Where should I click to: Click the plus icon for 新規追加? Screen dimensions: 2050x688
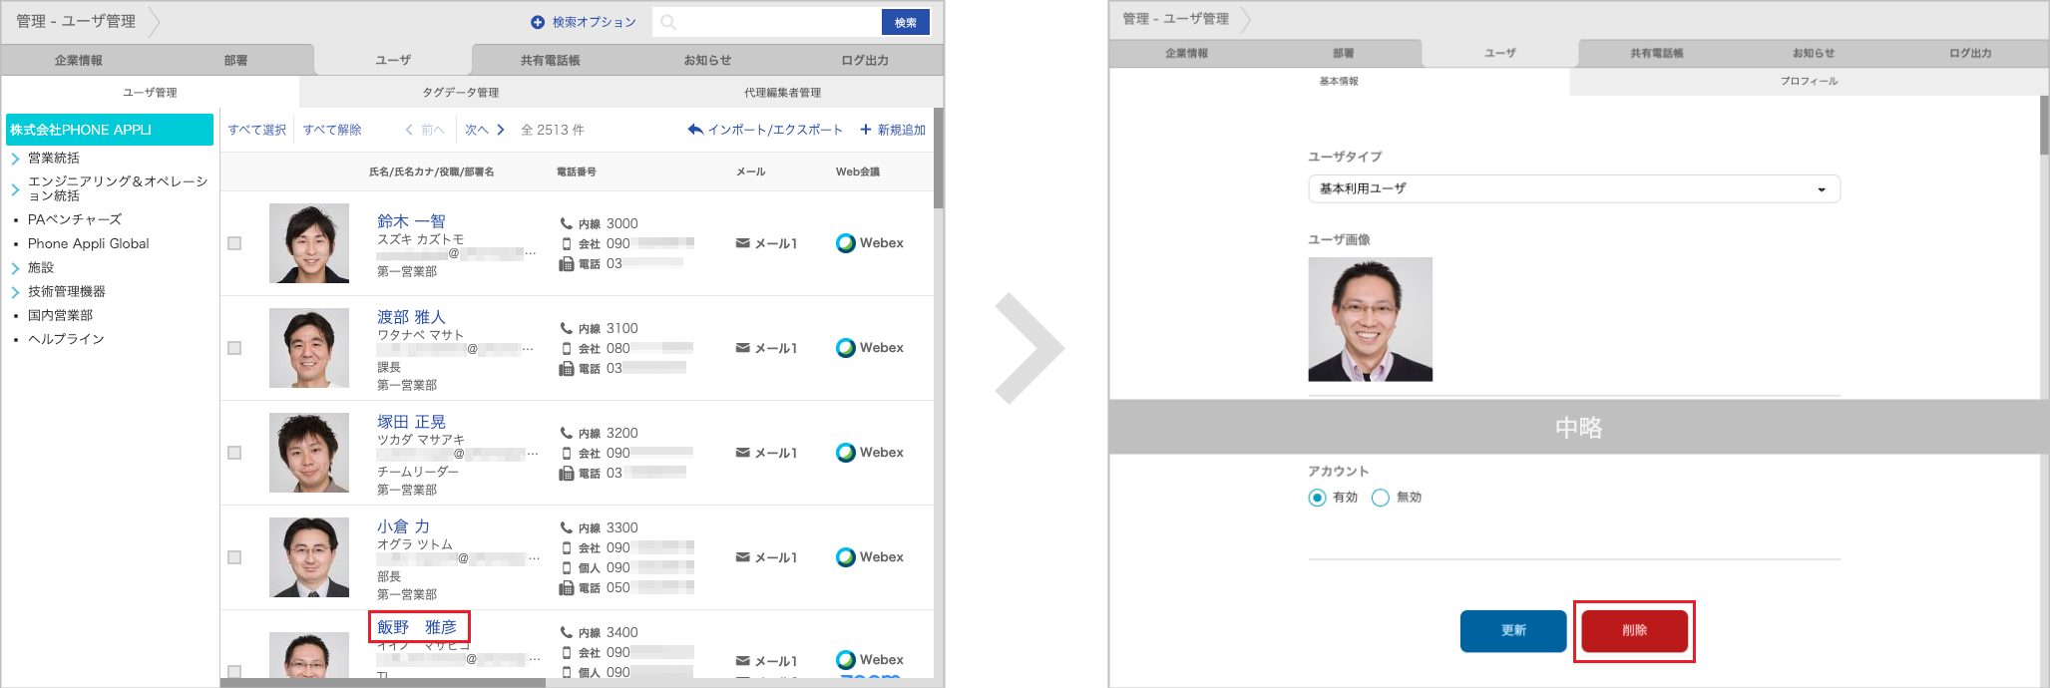[x=866, y=130]
